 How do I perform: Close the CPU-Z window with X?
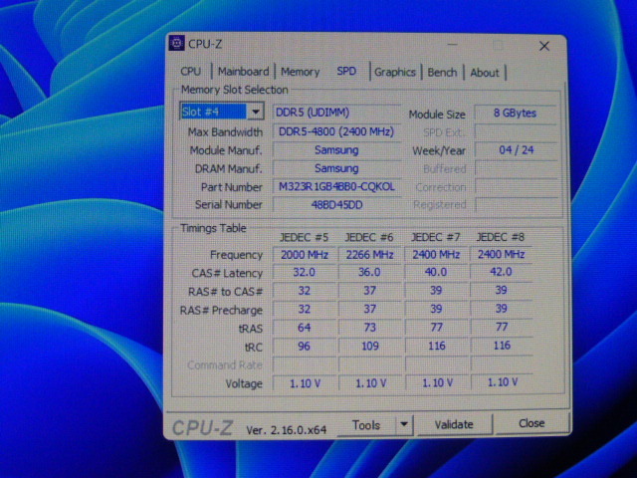pyautogui.click(x=544, y=47)
